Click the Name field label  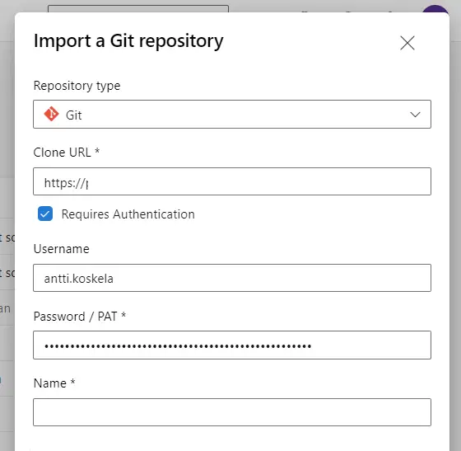click(x=54, y=383)
